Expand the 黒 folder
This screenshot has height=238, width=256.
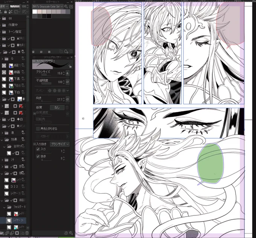point(2,133)
